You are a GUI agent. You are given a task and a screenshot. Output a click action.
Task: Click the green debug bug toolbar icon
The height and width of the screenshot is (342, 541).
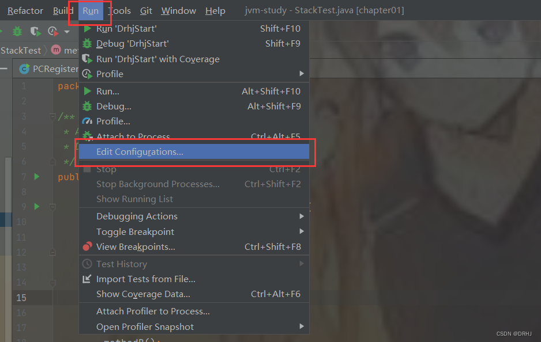(17, 32)
